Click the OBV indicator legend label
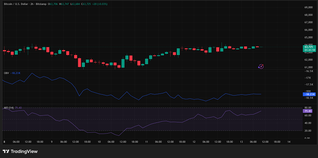Screen dimensions: 318x158 pos(7,73)
